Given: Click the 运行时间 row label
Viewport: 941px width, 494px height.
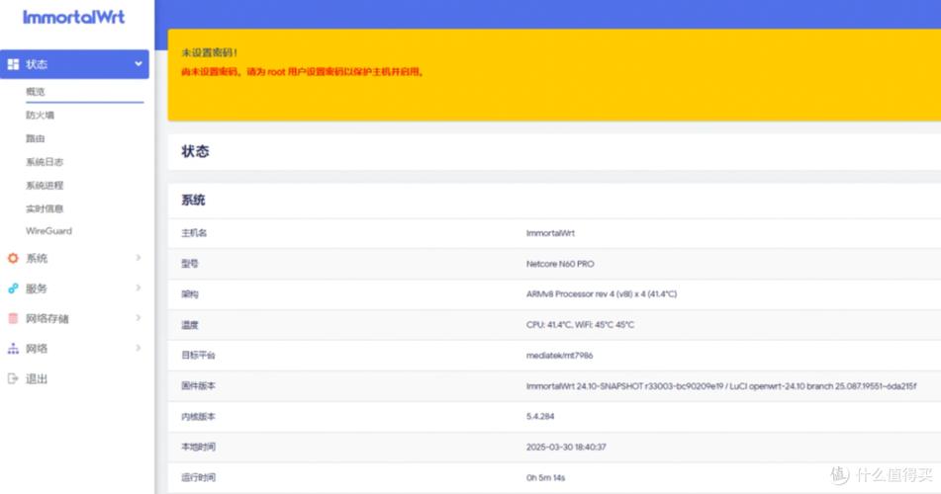Looking at the screenshot, I should click(x=198, y=478).
